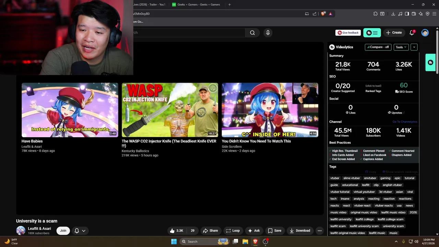This screenshot has height=247, width=439.
Task: Like the video with thumbs up 3.3K
Action: [177, 231]
